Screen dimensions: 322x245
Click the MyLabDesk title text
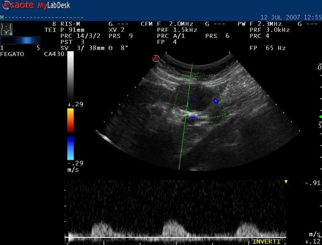52,6
